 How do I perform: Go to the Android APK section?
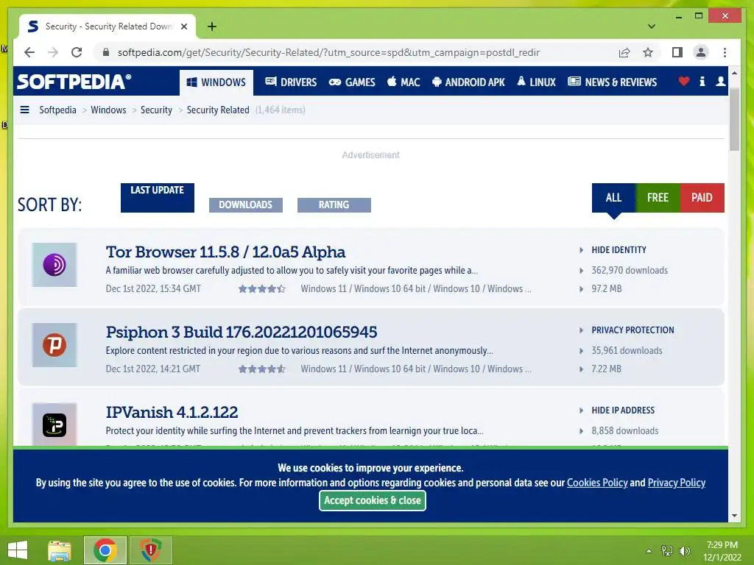pyautogui.click(x=468, y=82)
